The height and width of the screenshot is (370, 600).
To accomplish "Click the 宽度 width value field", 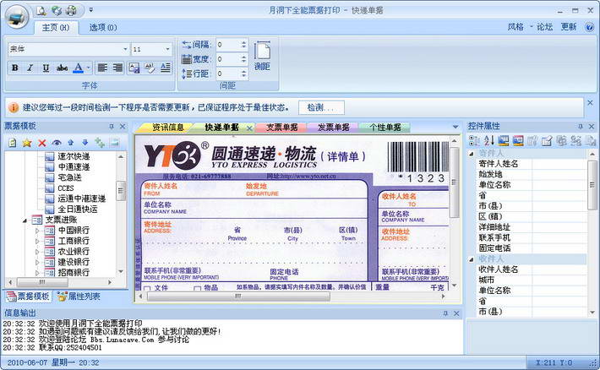I will 228,59.
